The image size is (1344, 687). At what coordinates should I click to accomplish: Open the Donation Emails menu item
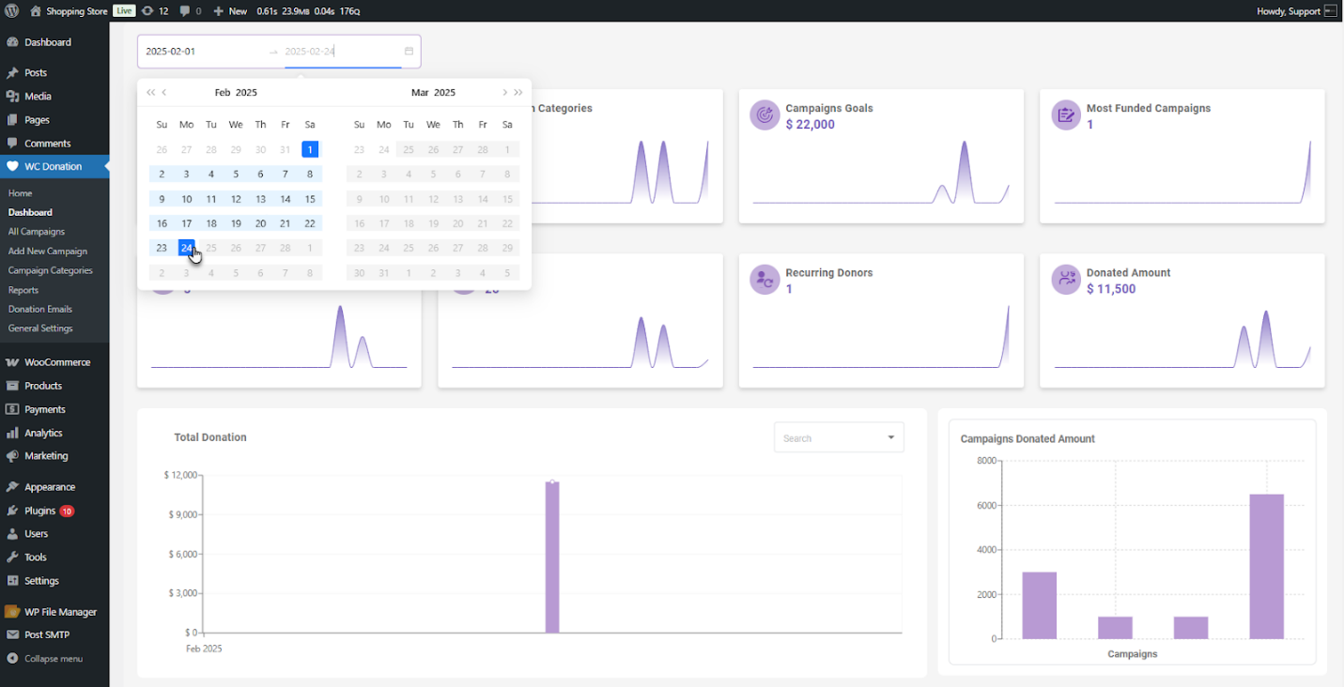pos(39,309)
